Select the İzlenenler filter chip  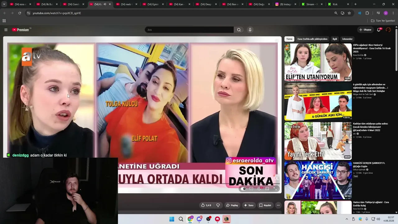pos(347,39)
